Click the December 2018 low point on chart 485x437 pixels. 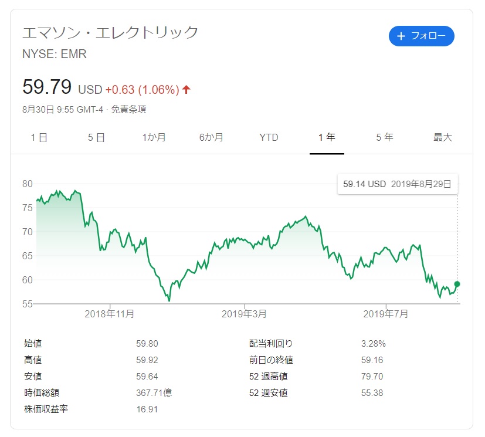coord(169,300)
